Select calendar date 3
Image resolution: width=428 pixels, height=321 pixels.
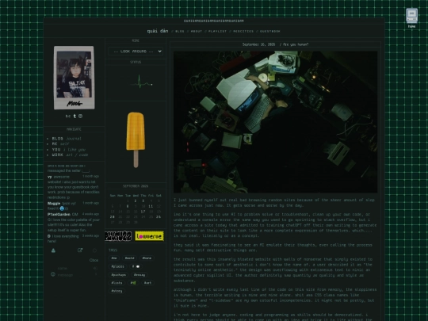(x=143, y=201)
